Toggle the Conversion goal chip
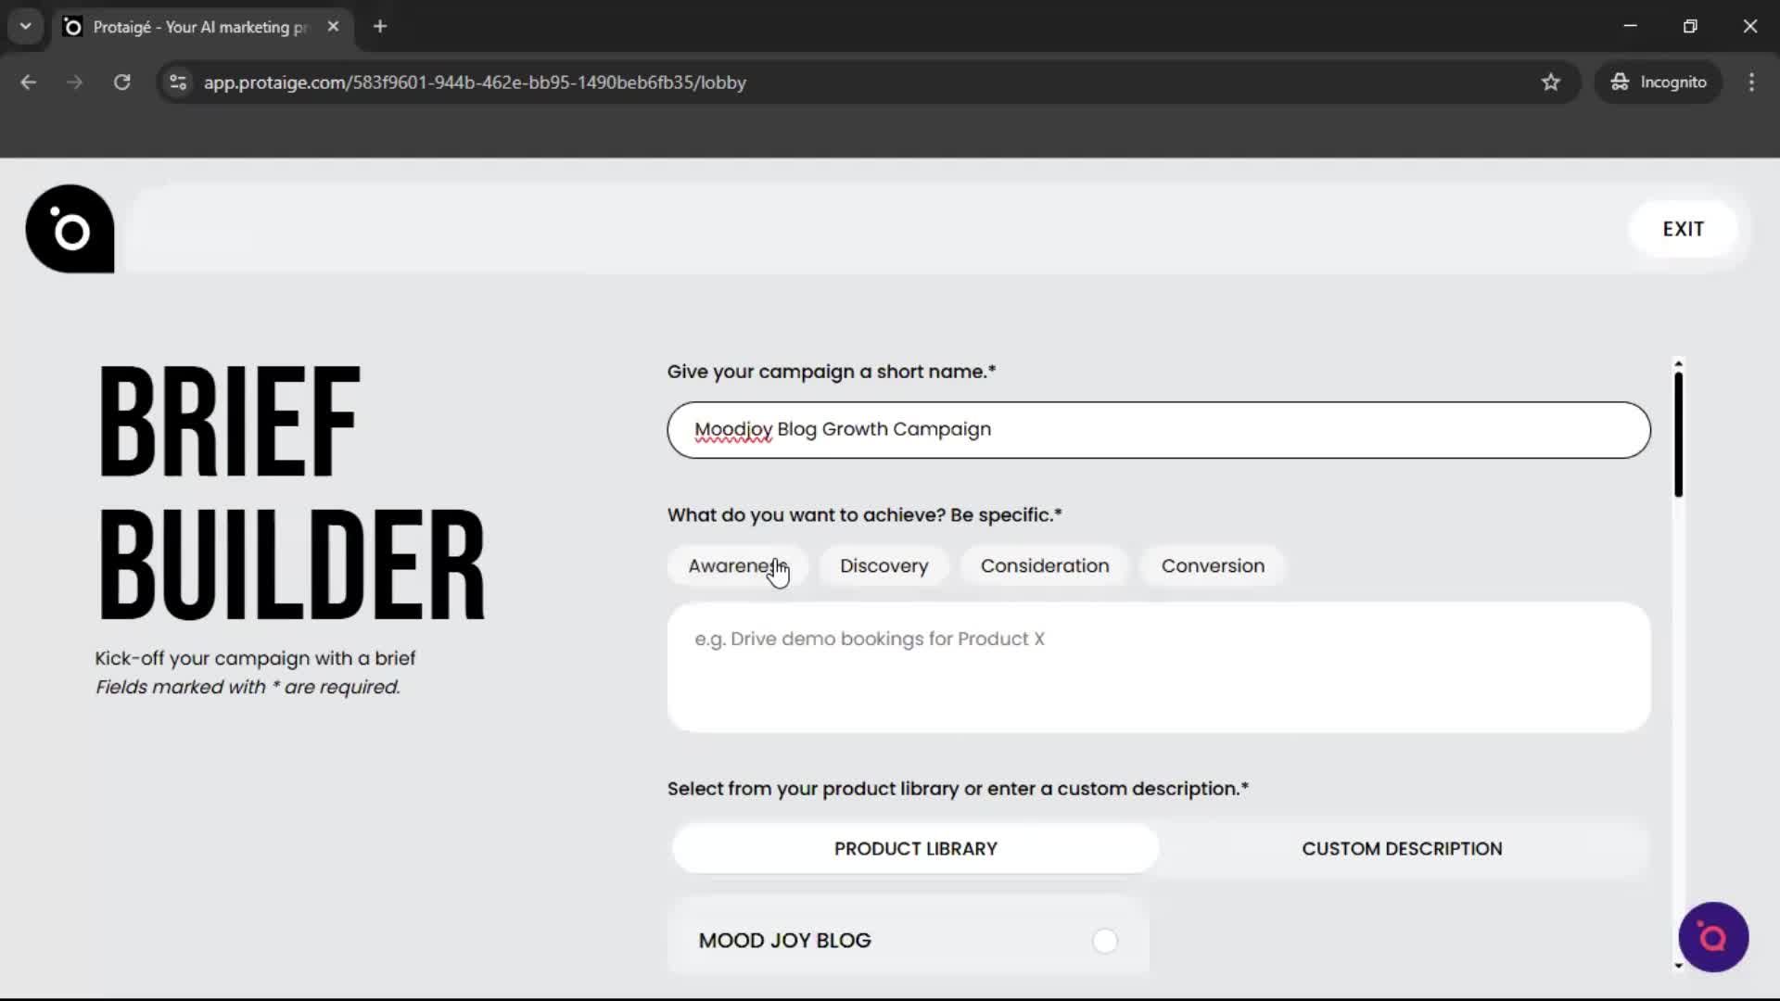This screenshot has height=1001, width=1780. (1214, 565)
